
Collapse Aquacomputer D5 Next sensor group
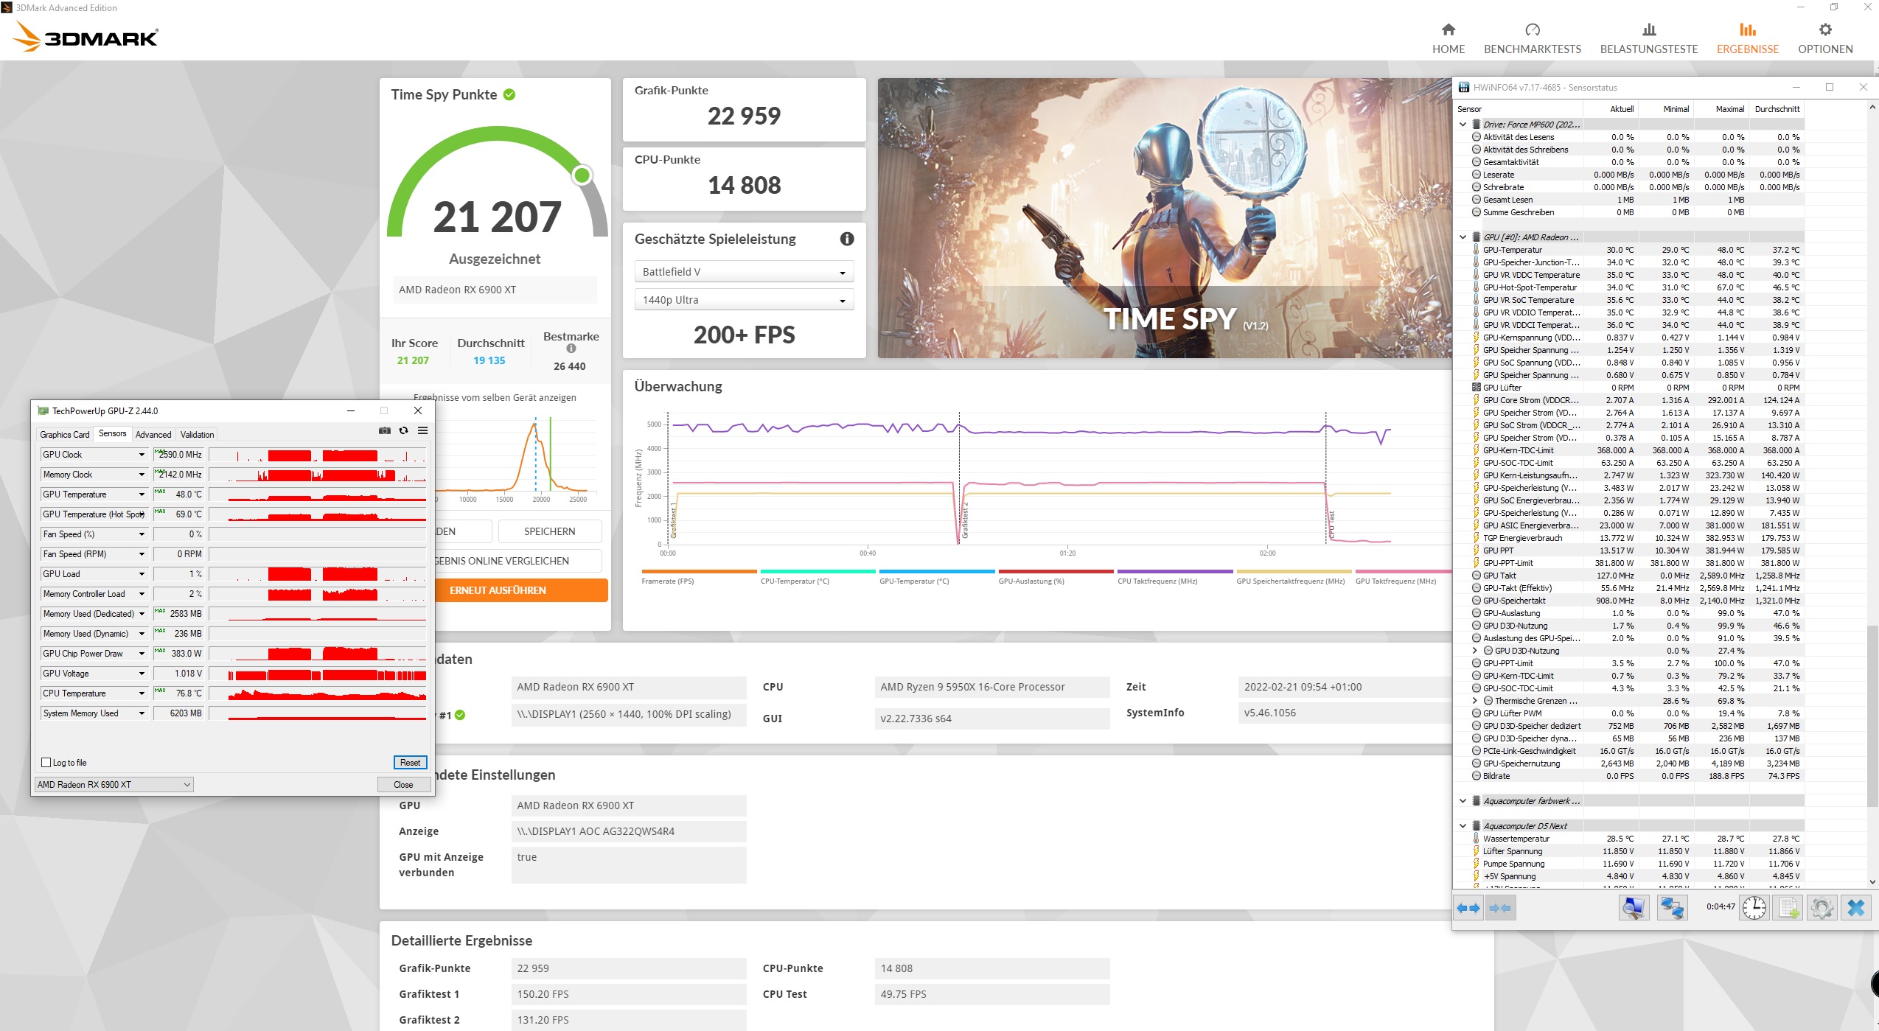1463,826
